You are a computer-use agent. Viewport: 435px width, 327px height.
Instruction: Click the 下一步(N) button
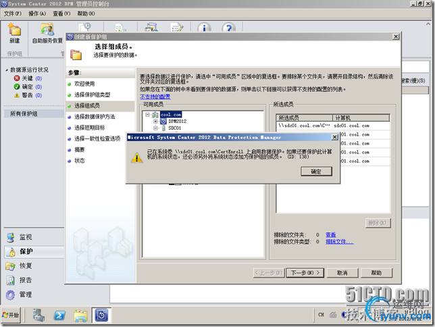point(305,273)
